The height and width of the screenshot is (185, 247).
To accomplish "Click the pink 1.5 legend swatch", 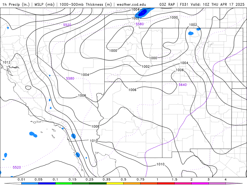I will tap(183, 183).
